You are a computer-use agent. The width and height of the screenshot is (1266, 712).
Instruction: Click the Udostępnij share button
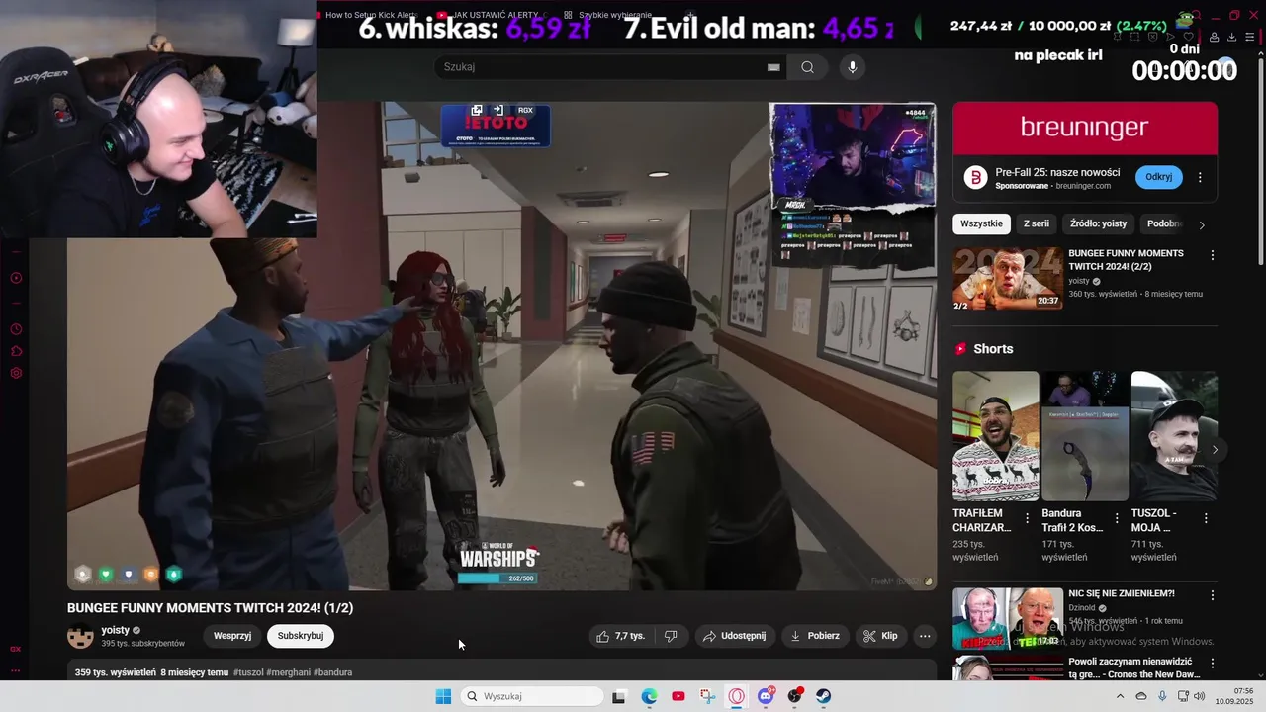[734, 636]
